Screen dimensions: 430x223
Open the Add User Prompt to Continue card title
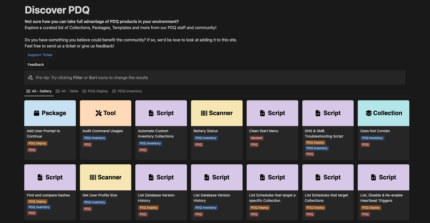[43, 133]
